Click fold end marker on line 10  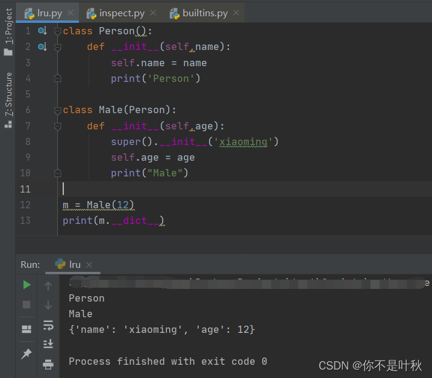coord(58,173)
